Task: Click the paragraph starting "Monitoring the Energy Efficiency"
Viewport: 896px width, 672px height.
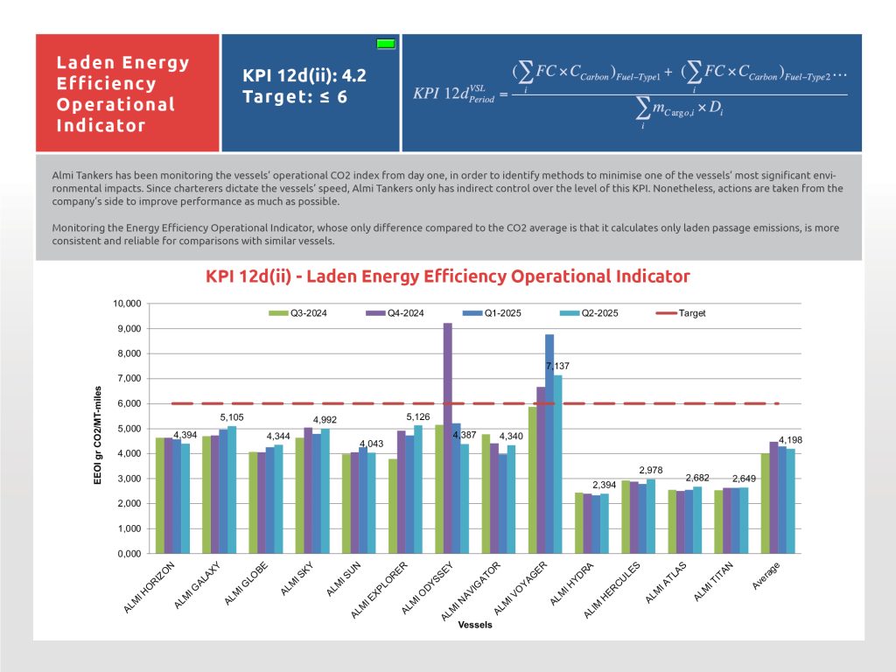Action: pyautogui.click(x=445, y=234)
